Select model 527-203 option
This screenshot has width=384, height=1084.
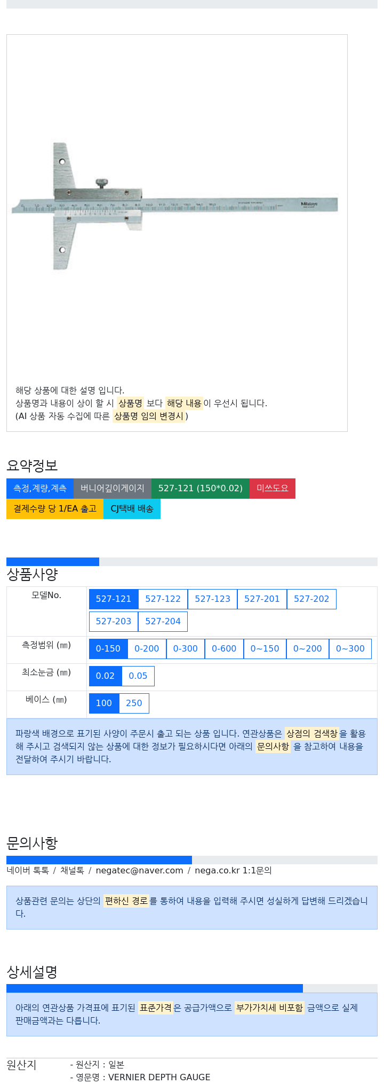tap(114, 621)
